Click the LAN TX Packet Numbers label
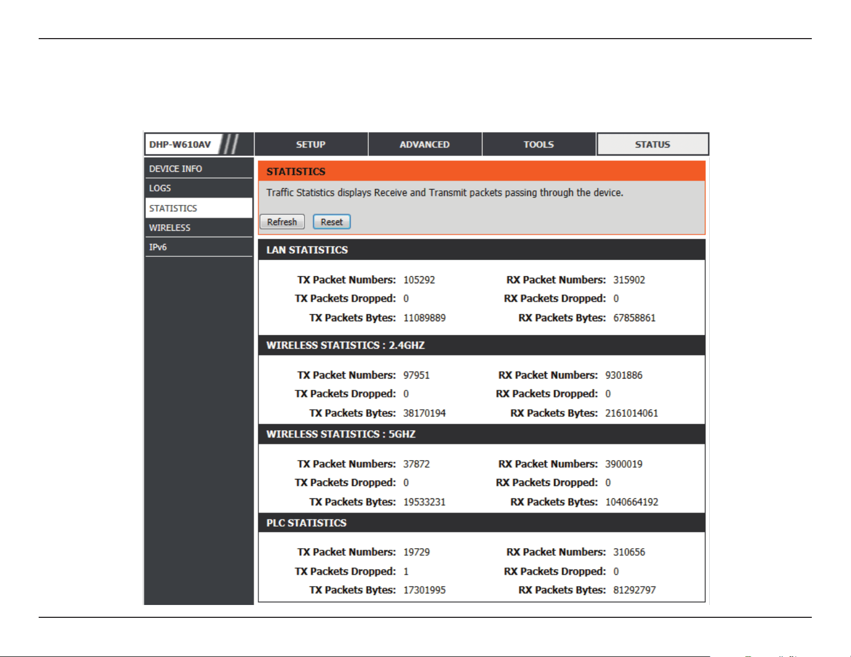 click(x=347, y=280)
